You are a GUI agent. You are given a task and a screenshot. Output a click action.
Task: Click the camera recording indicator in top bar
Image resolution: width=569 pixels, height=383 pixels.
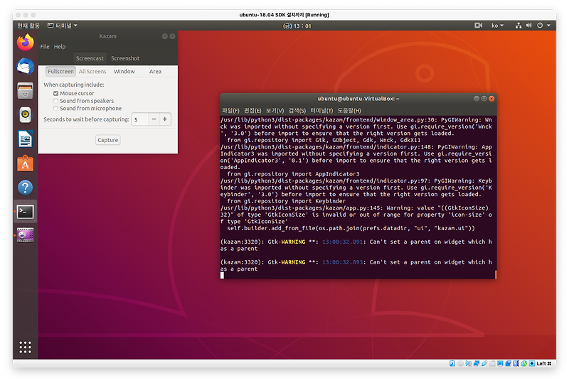(x=478, y=26)
